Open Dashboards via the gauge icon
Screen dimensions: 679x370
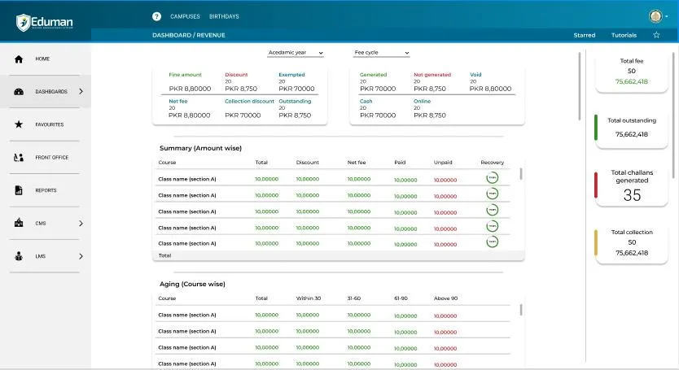(x=18, y=92)
